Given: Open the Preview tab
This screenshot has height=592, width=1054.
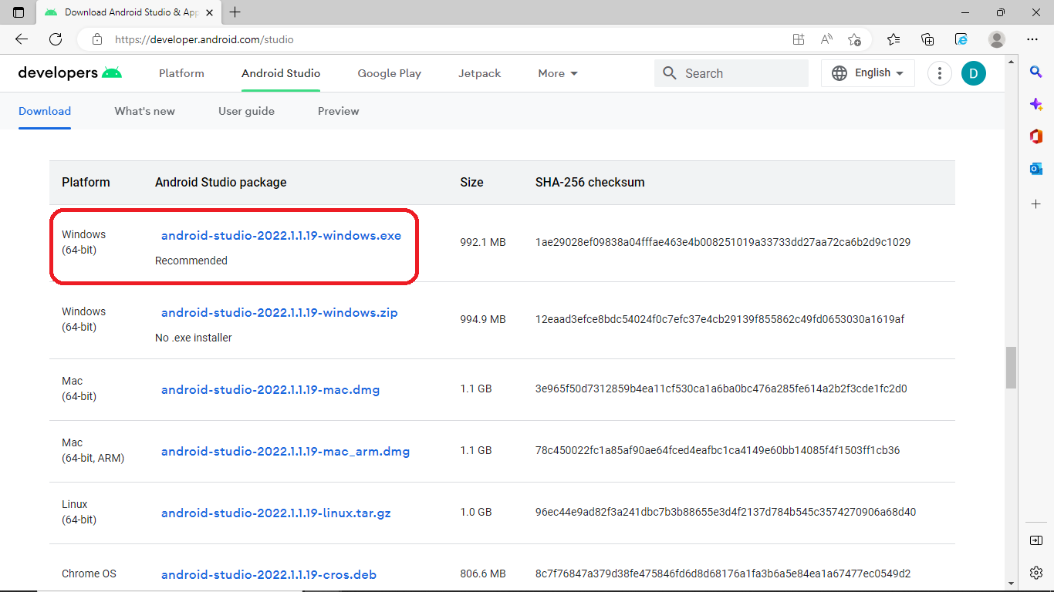Looking at the screenshot, I should tap(339, 111).
